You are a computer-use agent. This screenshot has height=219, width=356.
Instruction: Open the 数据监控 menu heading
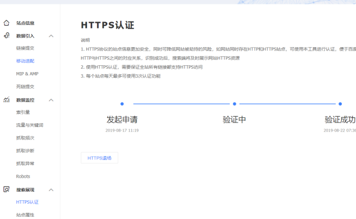pos(25,100)
